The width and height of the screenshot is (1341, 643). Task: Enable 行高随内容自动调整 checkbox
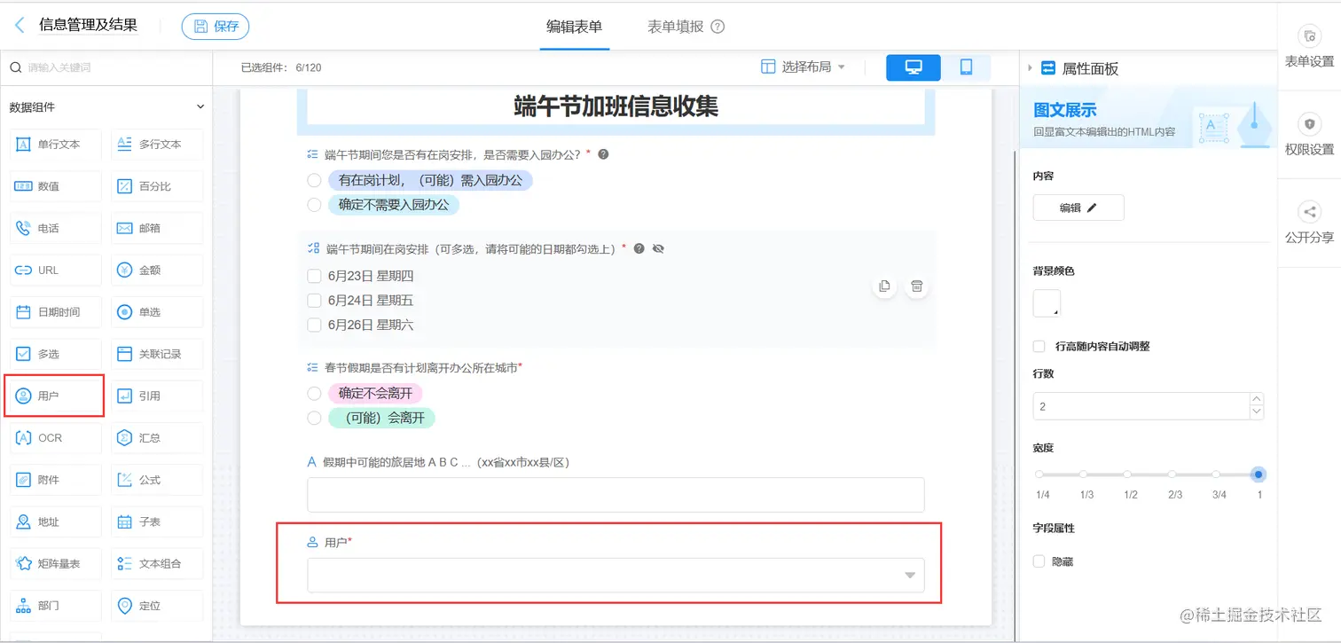1037,345
